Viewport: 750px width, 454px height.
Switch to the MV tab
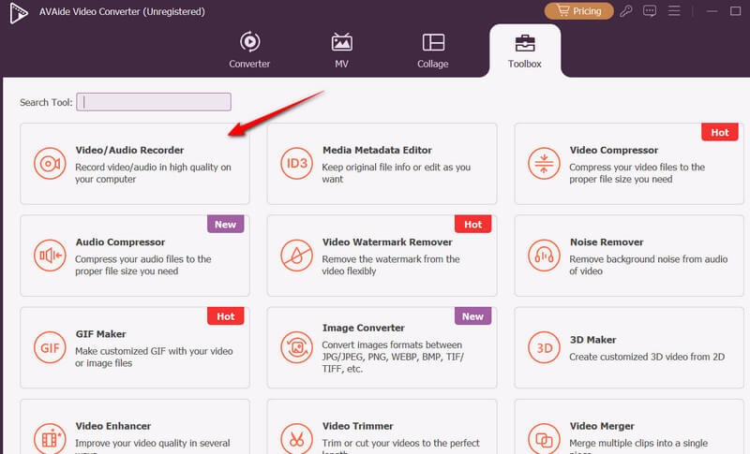[x=341, y=50]
